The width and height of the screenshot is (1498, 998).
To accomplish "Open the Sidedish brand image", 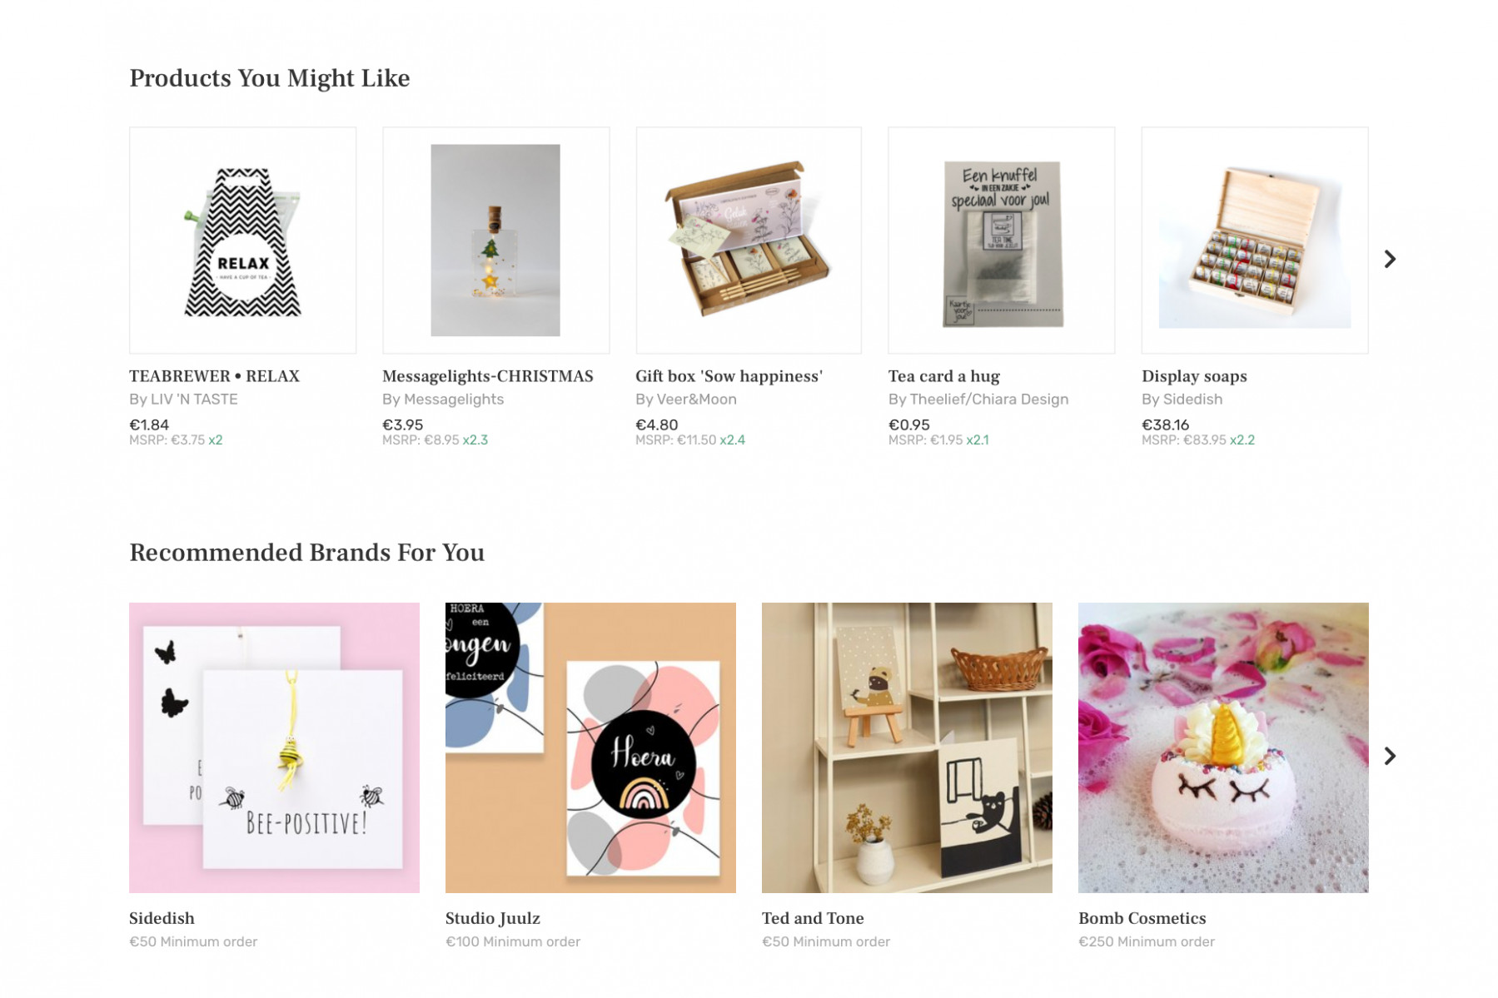I will pos(274,747).
